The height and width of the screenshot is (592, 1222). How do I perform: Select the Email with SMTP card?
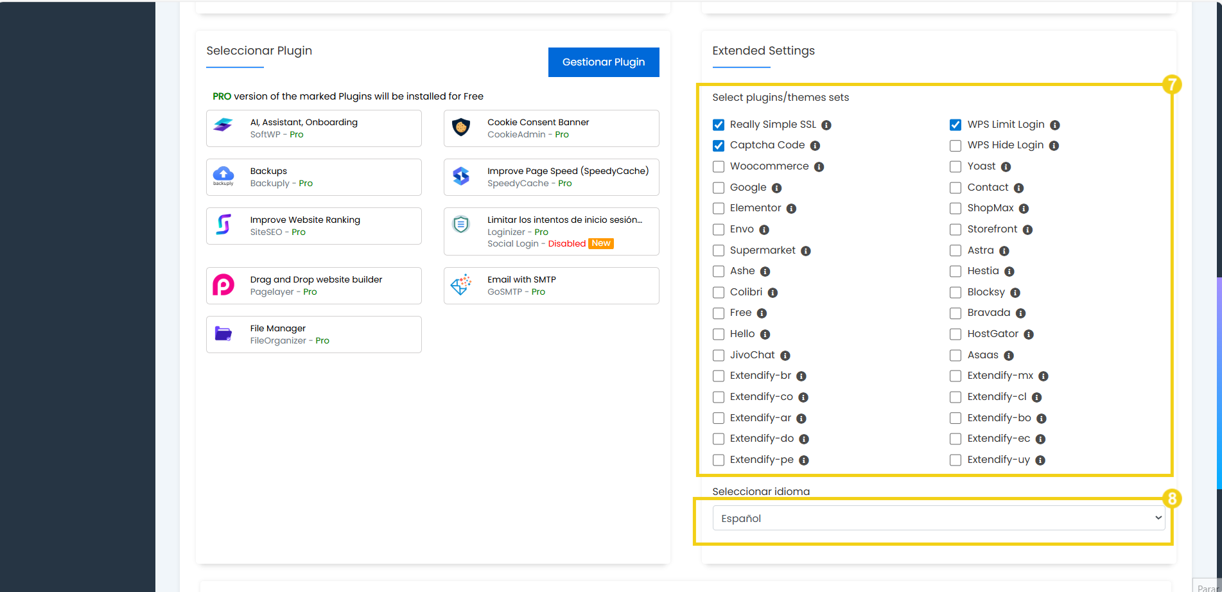[552, 286]
